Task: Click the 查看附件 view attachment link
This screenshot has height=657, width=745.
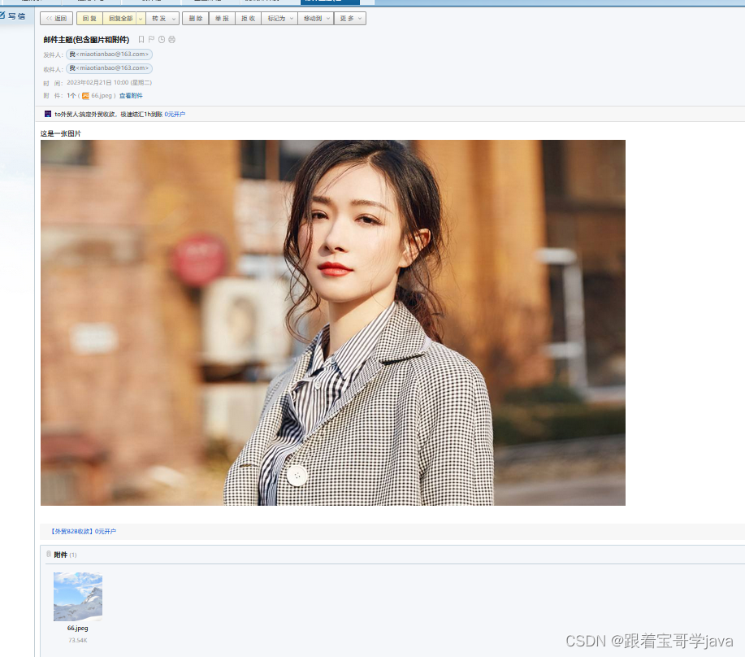Action: (x=131, y=95)
